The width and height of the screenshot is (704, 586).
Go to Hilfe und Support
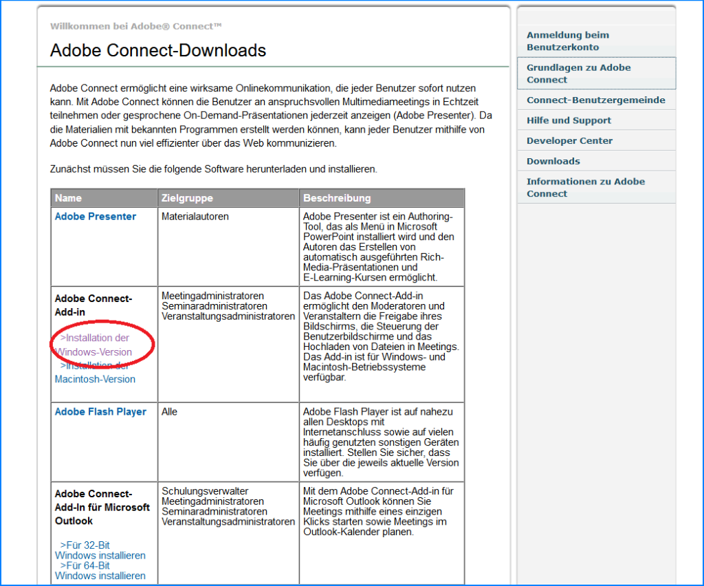coord(569,120)
